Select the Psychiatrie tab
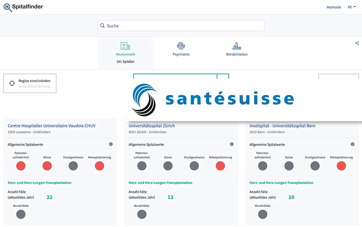Image resolution: width=362 pixels, height=227 pixels. 181,49
